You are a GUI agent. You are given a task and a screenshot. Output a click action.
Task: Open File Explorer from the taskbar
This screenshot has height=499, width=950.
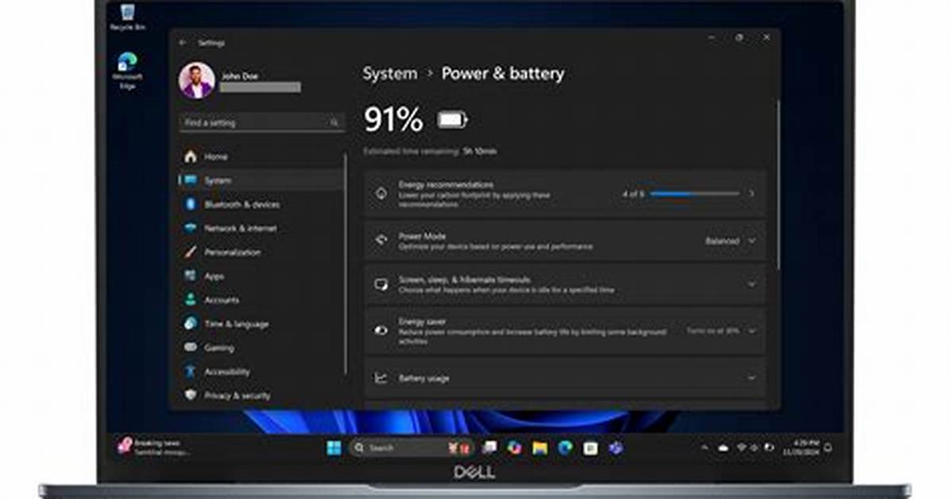(x=540, y=448)
